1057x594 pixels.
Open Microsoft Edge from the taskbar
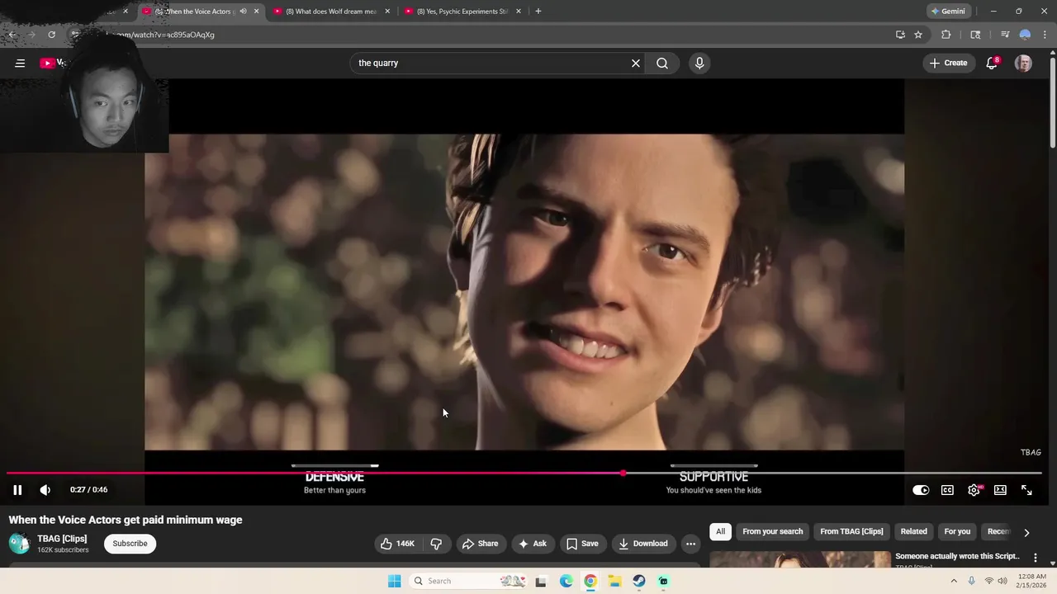pos(566,581)
